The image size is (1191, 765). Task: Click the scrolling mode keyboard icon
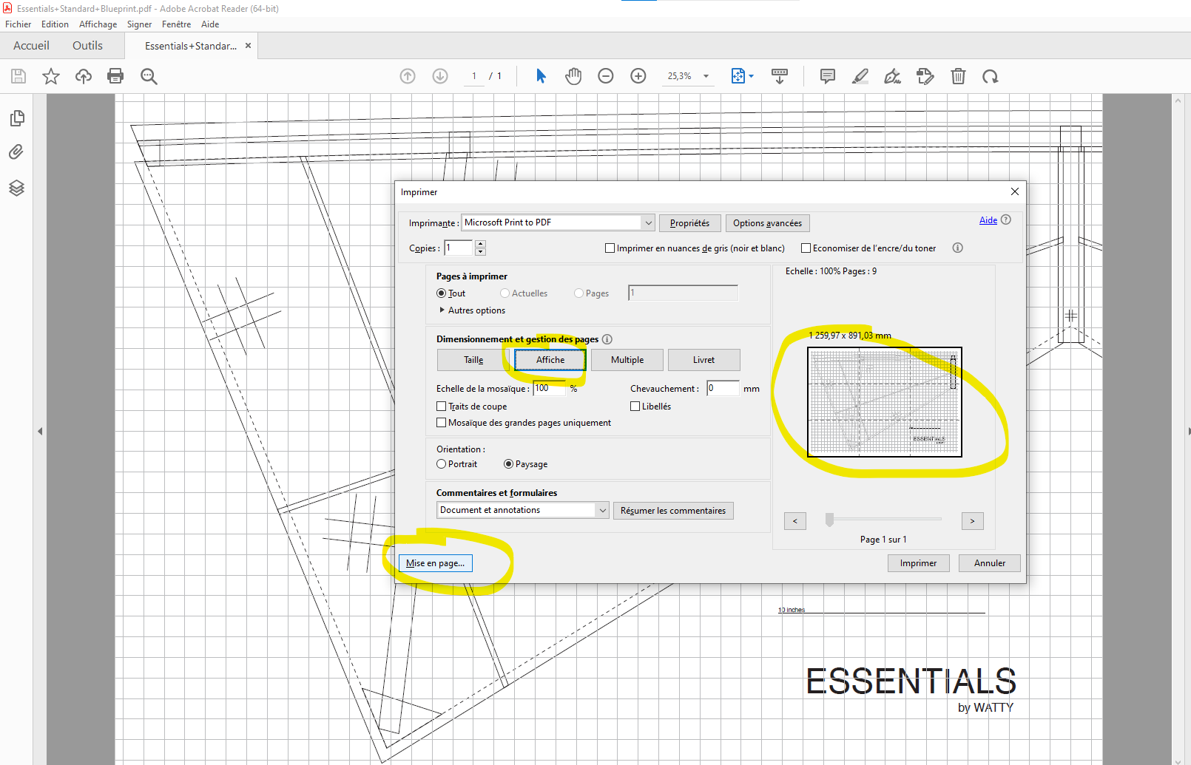780,76
